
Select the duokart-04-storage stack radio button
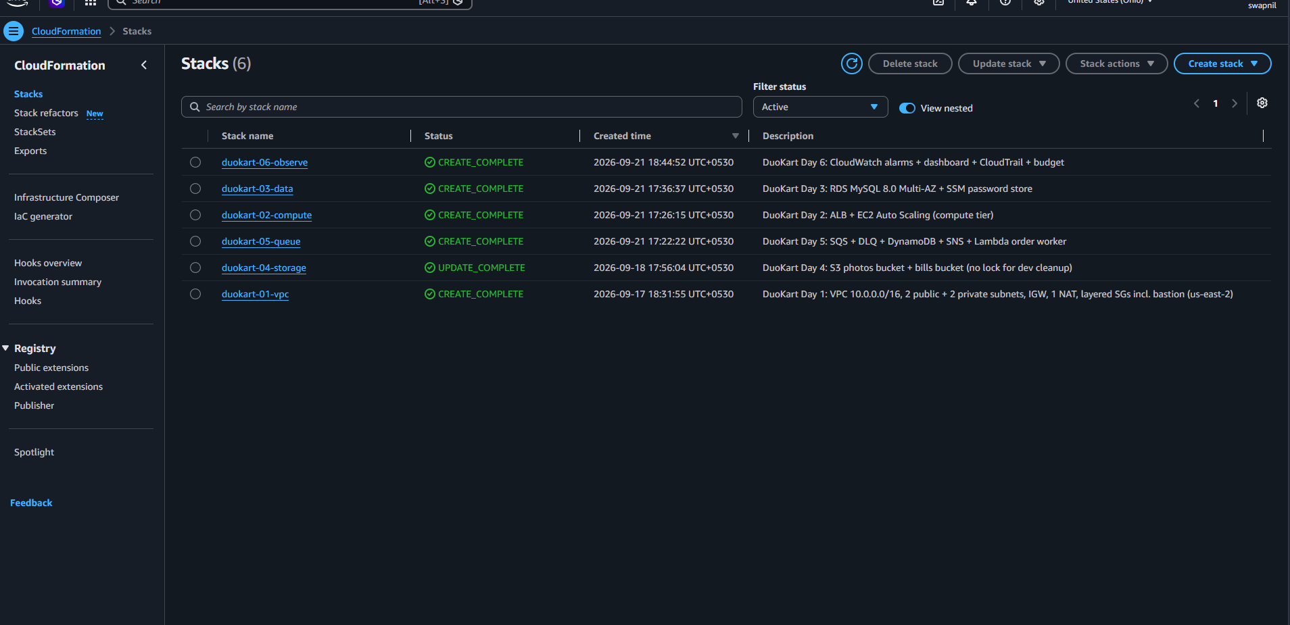pyautogui.click(x=195, y=268)
